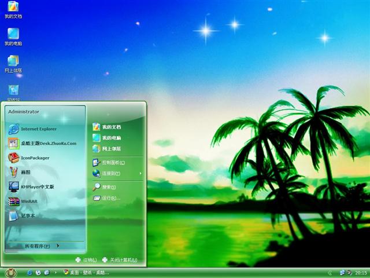Launch IconPackager from the Start menu
Screen dimensions: 370x278
tap(35, 158)
